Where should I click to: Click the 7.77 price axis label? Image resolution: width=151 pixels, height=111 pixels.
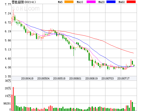(x=8, y=4)
